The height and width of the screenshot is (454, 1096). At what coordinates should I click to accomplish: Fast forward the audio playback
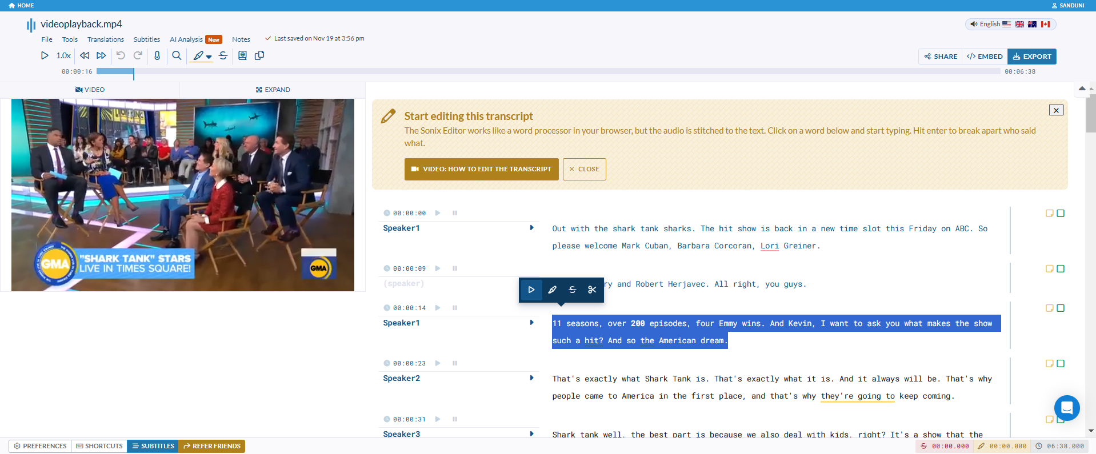pyautogui.click(x=101, y=55)
